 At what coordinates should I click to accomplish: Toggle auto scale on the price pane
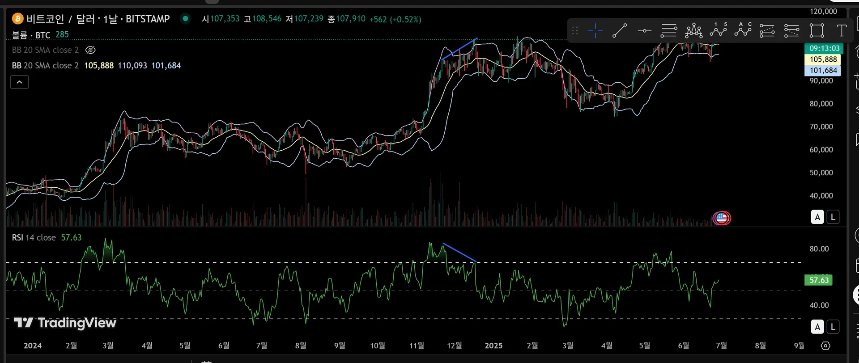coord(817,217)
